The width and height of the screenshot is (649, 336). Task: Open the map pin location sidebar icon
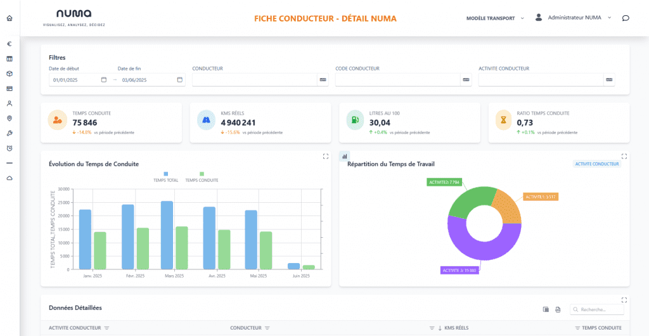coord(10,119)
